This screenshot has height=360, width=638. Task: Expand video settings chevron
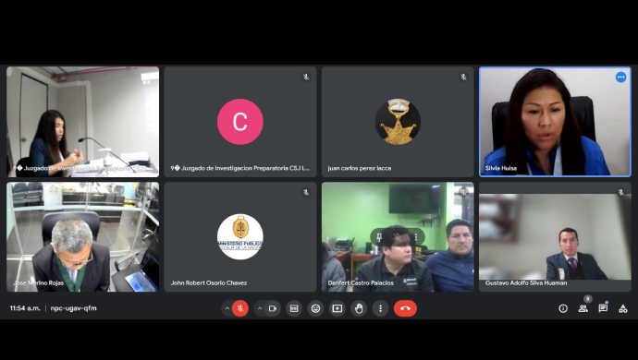(x=260, y=308)
